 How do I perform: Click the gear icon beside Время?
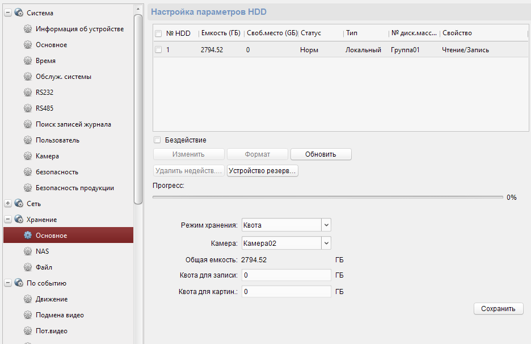click(27, 61)
